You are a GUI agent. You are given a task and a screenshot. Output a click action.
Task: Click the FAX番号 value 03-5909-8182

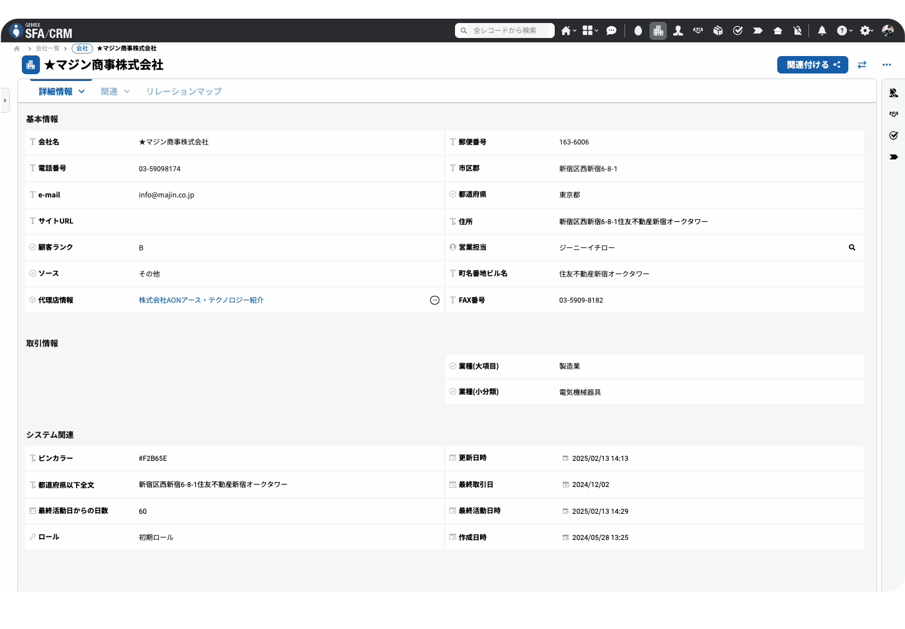coord(581,300)
